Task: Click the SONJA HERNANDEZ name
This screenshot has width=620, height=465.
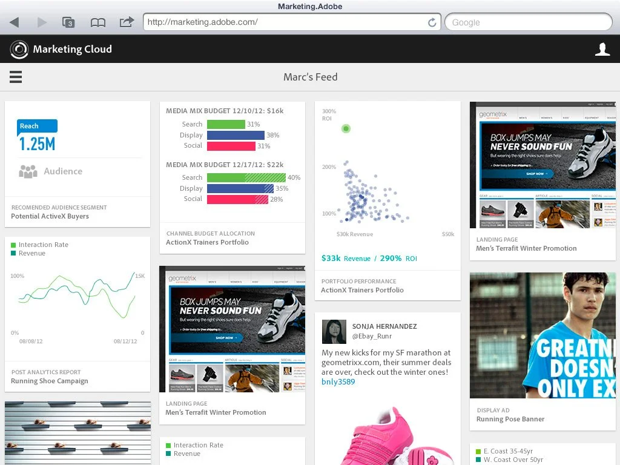Action: point(384,326)
